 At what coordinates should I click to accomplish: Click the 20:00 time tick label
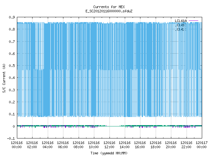[171, 147]
